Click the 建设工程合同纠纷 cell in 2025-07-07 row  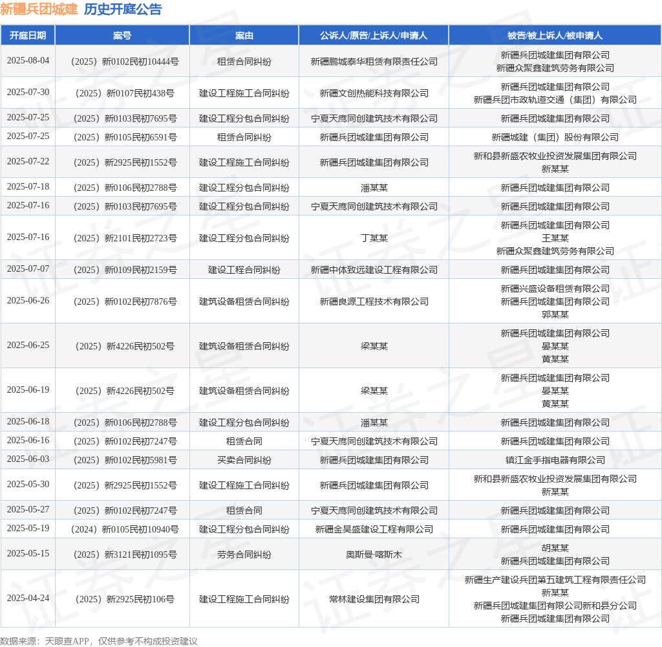pos(244,270)
